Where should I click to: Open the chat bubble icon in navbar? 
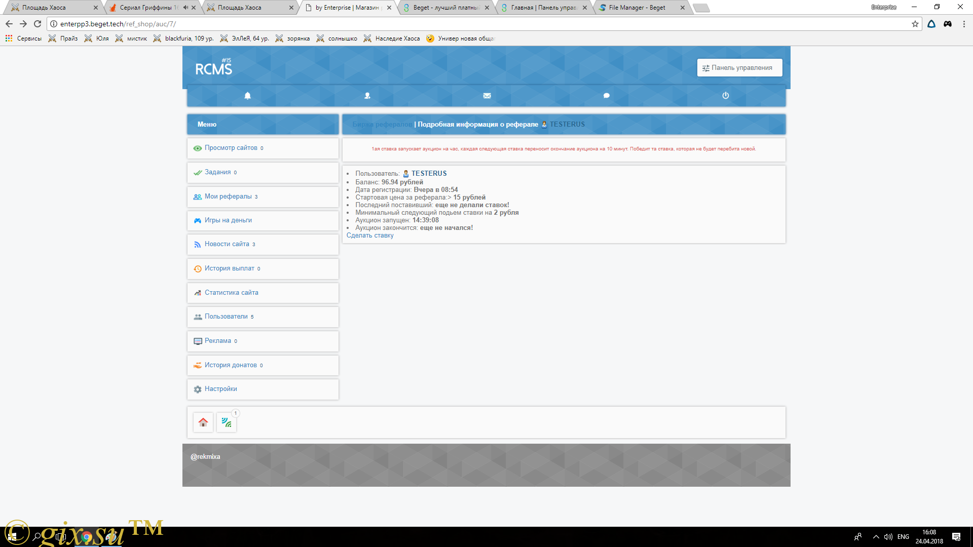pos(607,96)
